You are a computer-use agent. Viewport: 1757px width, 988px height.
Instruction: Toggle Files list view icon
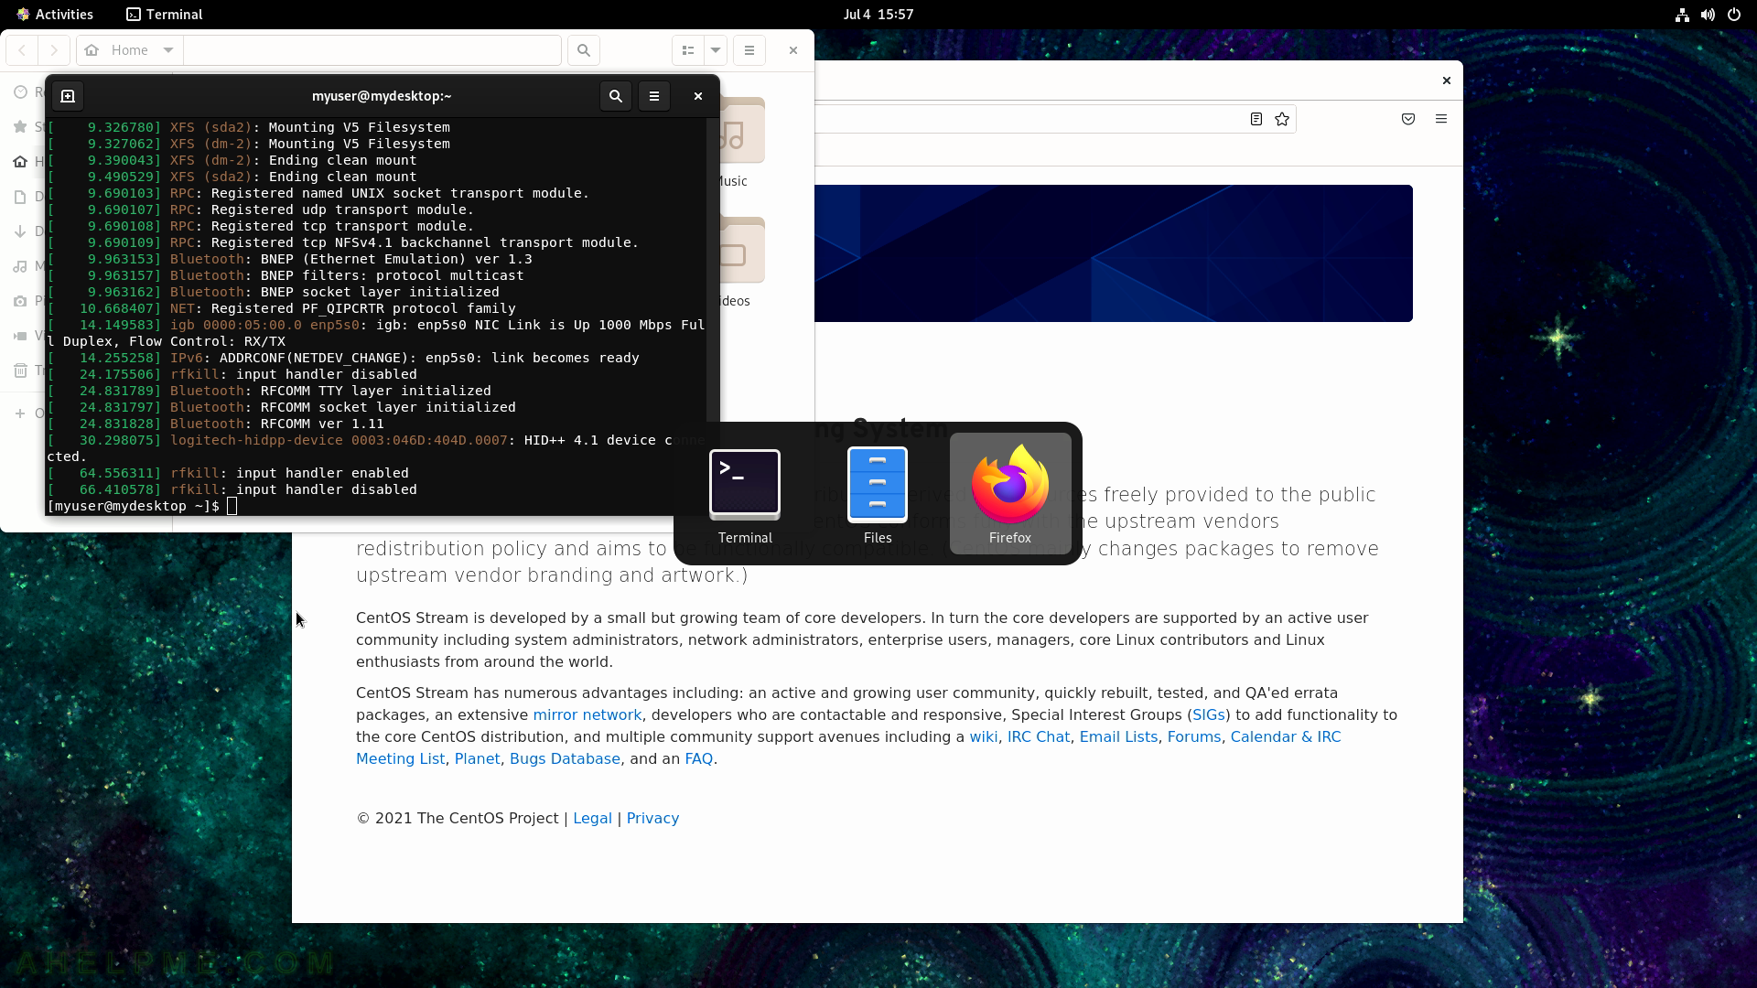(688, 50)
